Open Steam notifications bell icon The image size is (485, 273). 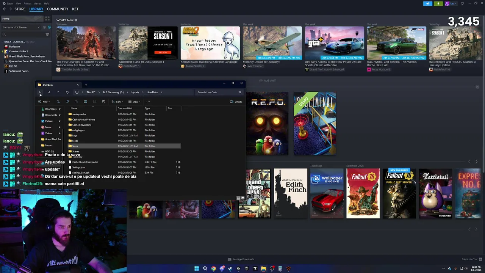[x=438, y=3]
